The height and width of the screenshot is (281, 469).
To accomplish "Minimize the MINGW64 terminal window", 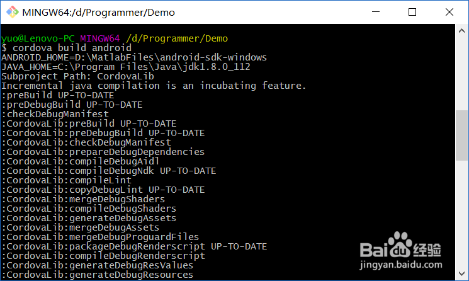I will 376,12.
